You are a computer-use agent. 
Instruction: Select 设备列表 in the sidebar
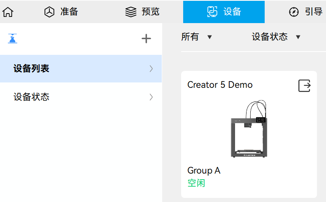point(81,68)
